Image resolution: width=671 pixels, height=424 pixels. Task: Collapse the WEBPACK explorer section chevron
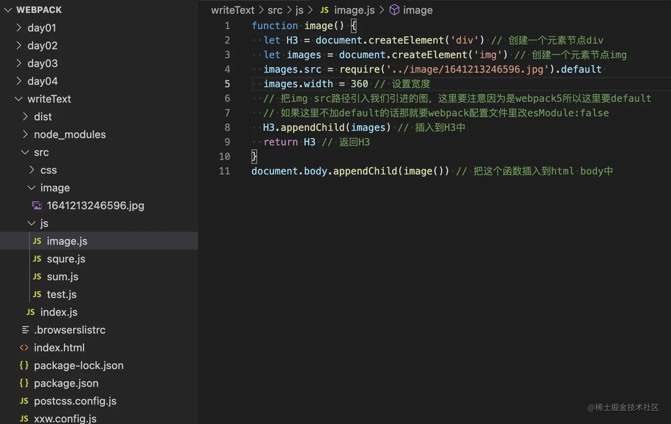pos(8,10)
